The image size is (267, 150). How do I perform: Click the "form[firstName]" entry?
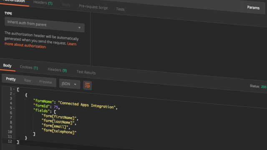59,117
